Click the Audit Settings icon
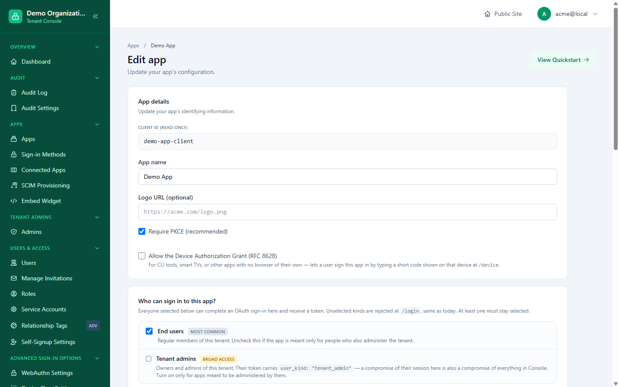The width and height of the screenshot is (619, 387). coord(14,108)
